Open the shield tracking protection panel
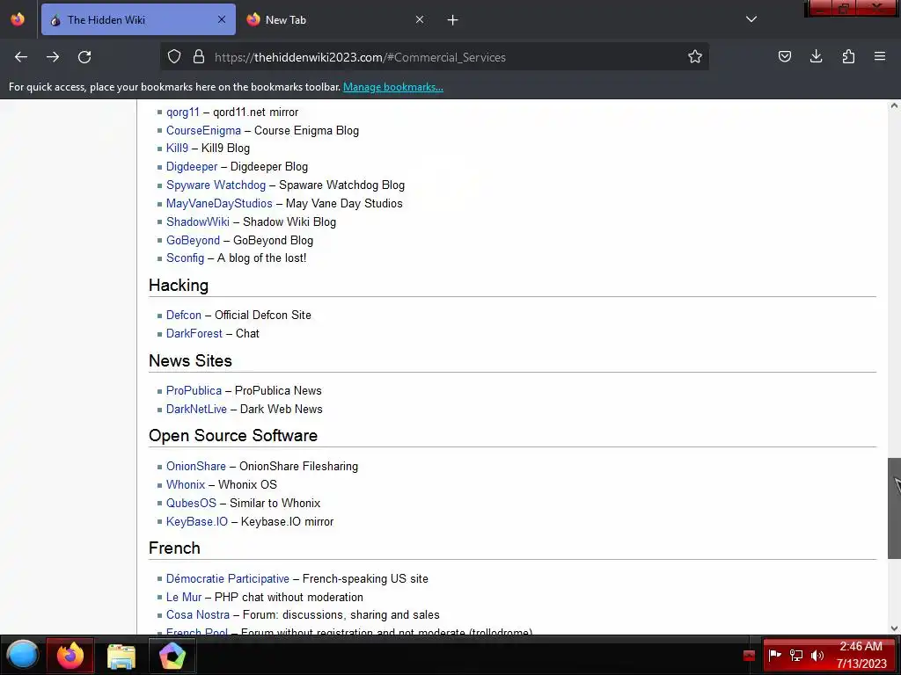 pos(174,56)
